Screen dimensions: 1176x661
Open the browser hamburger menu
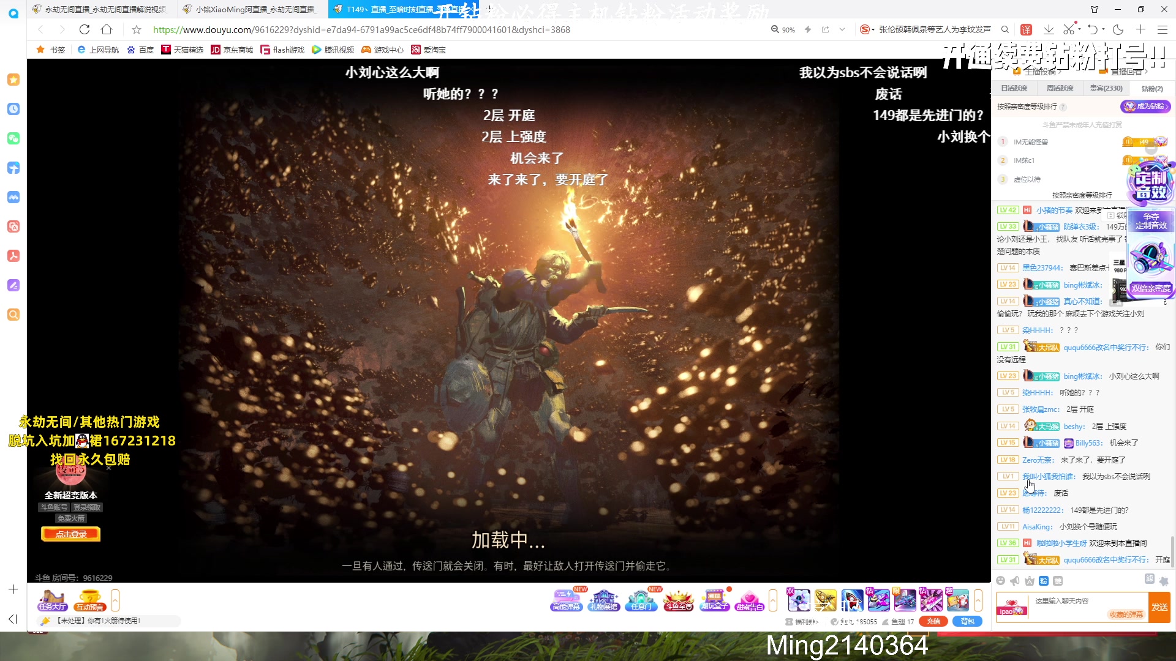point(1163,29)
